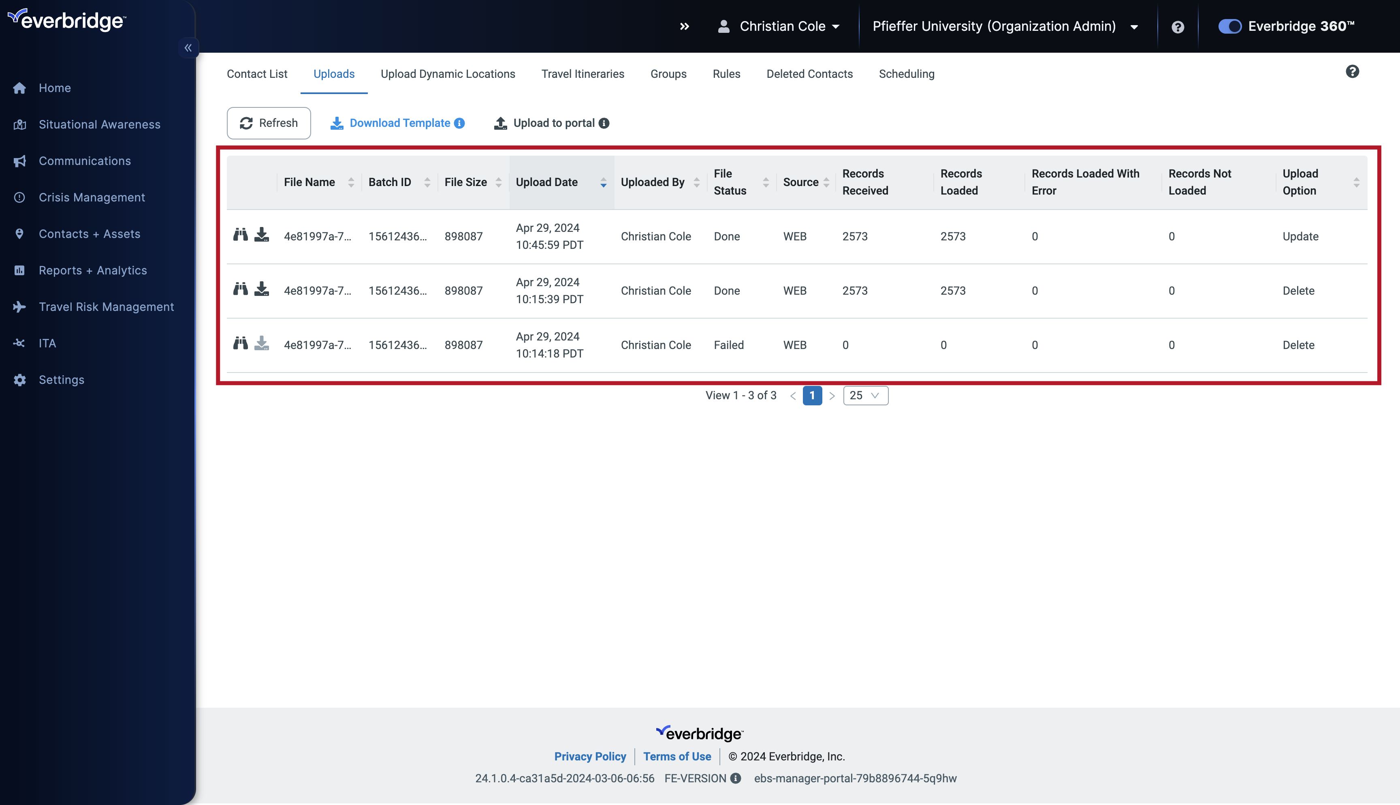
Task: Click the help question mark icon top right
Action: 1177,26
